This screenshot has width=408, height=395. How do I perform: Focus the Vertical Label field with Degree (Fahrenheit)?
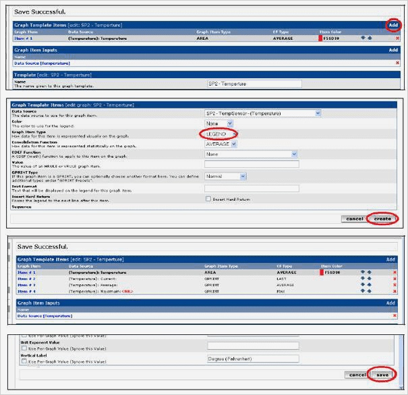[x=253, y=359]
